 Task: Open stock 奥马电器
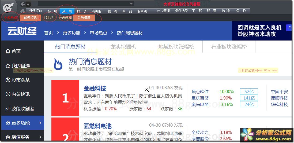coord(200,104)
